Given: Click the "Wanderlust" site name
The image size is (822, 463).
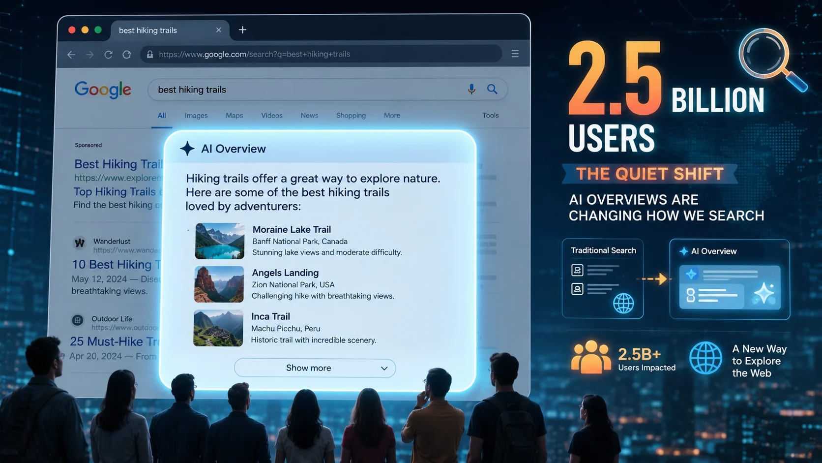Looking at the screenshot, I should (112, 242).
